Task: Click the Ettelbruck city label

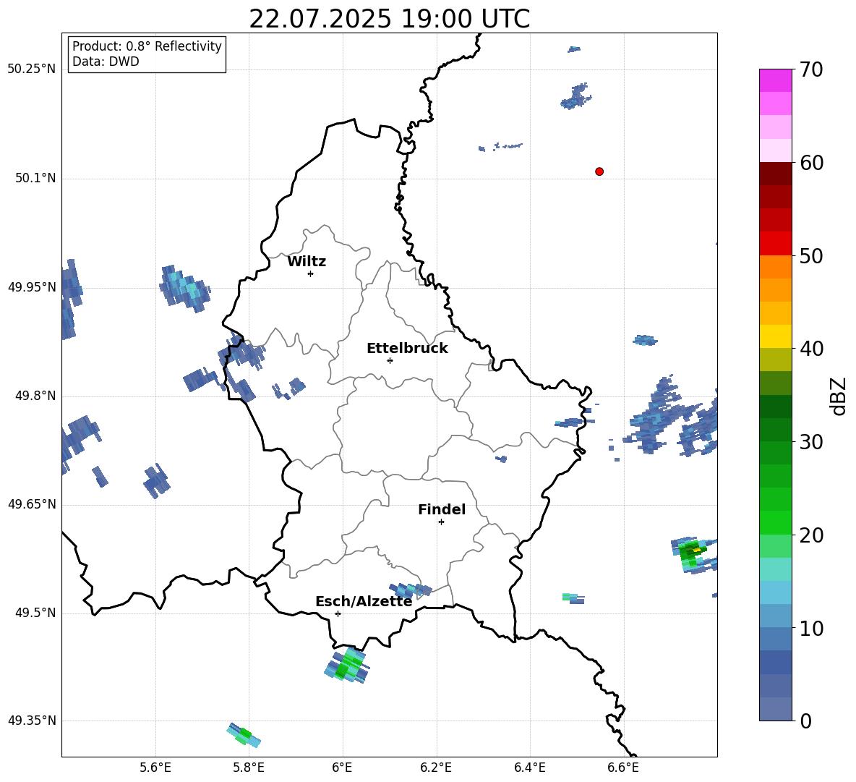Action: pos(407,349)
